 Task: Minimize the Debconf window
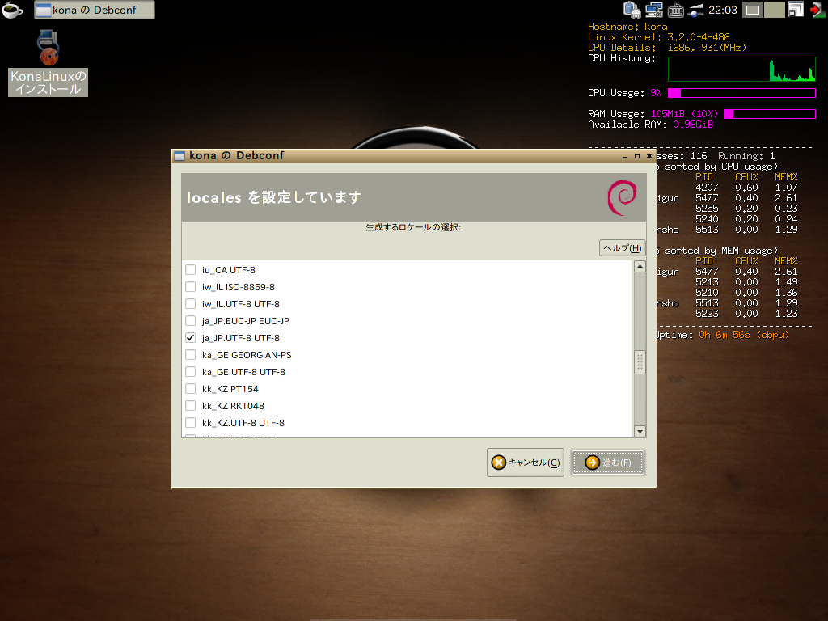click(x=625, y=156)
